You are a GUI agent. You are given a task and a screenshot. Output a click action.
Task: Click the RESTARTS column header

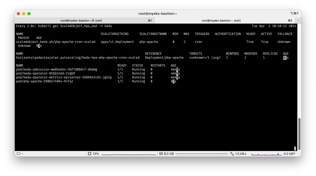158,66
